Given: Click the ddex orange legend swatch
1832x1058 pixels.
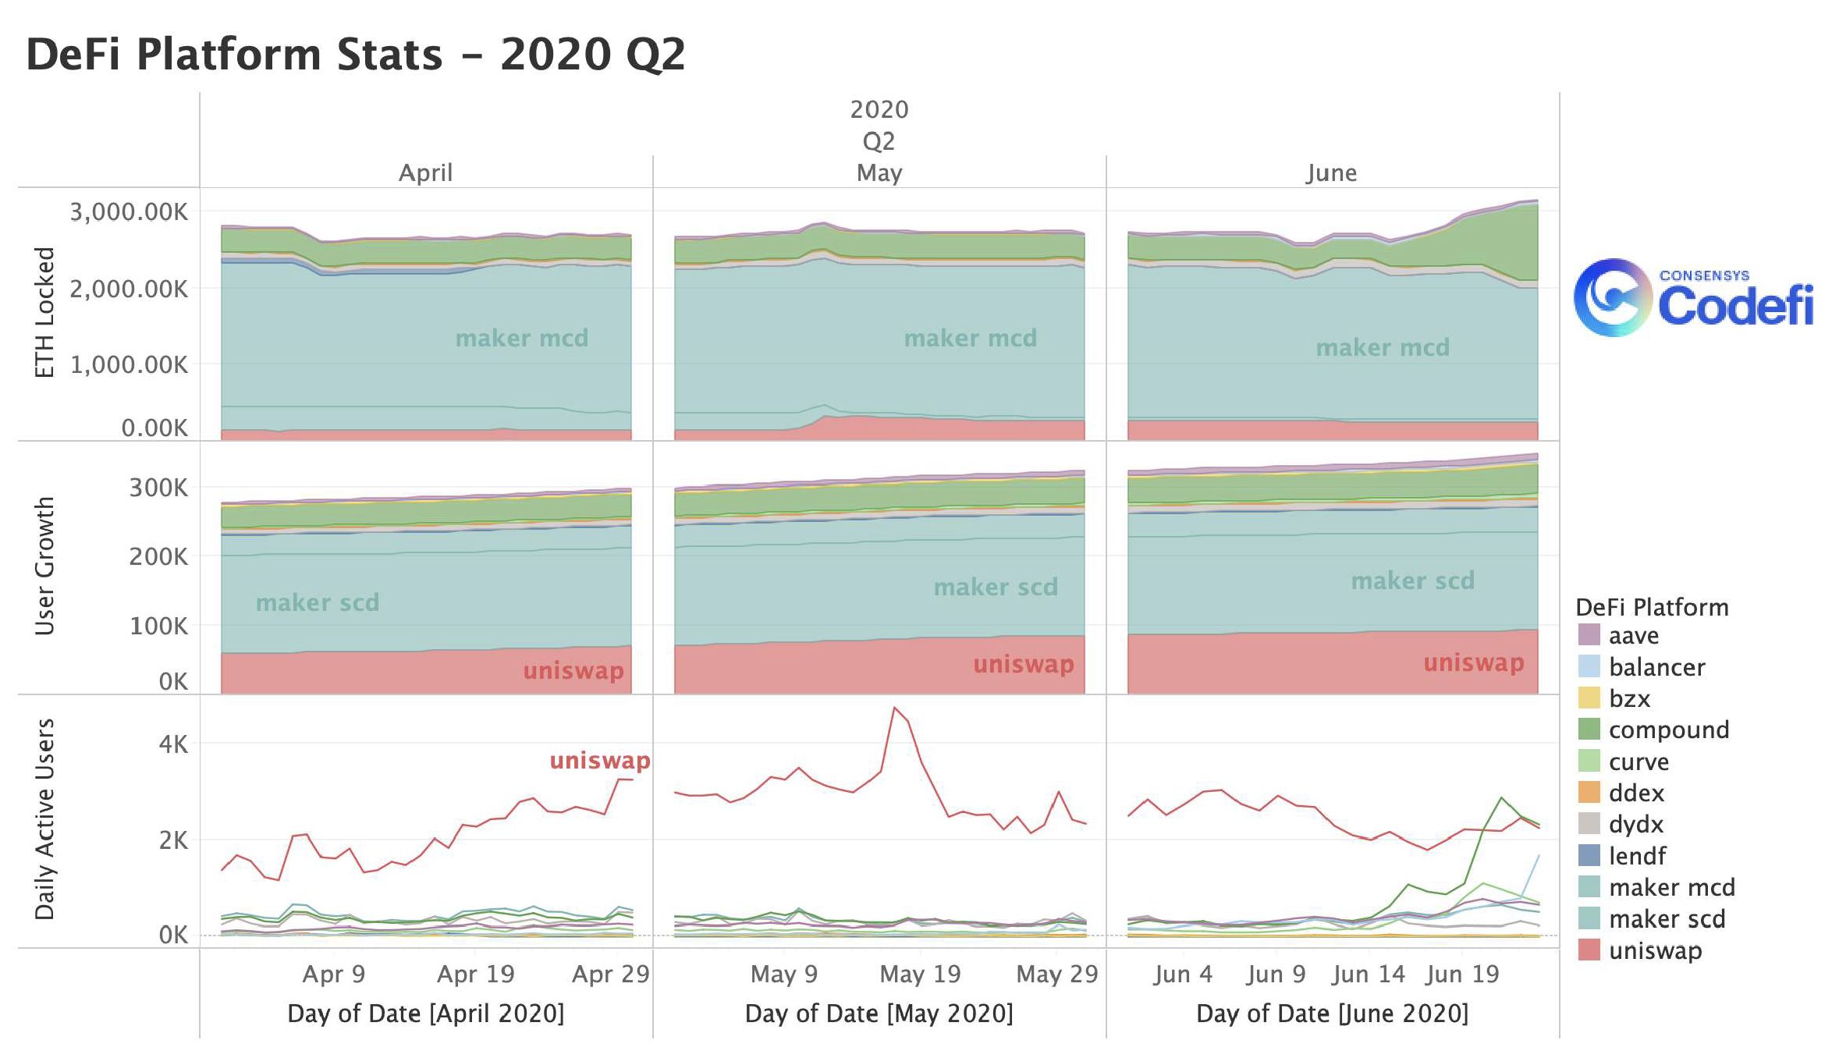Looking at the screenshot, I should pos(1589,792).
